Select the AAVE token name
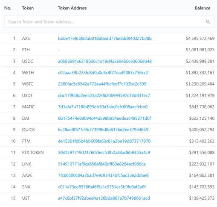 [27, 175]
